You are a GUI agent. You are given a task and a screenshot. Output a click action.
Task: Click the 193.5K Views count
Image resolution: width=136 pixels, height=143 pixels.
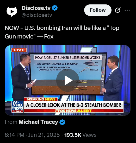coord(80,135)
